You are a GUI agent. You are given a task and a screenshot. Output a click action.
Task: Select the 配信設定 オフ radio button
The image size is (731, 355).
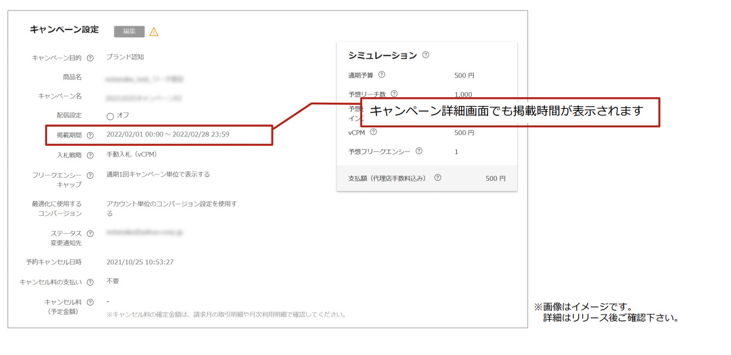click(110, 116)
